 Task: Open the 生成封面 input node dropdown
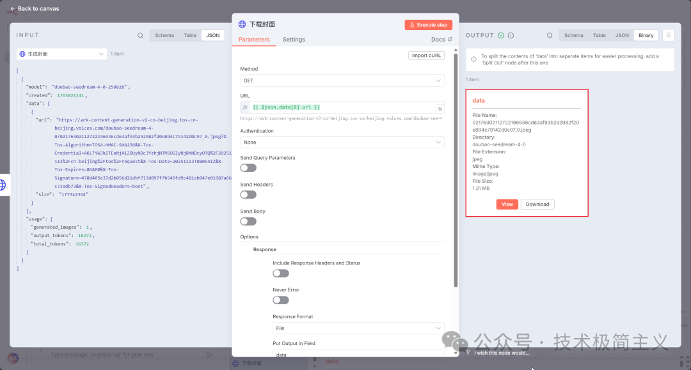click(61, 54)
